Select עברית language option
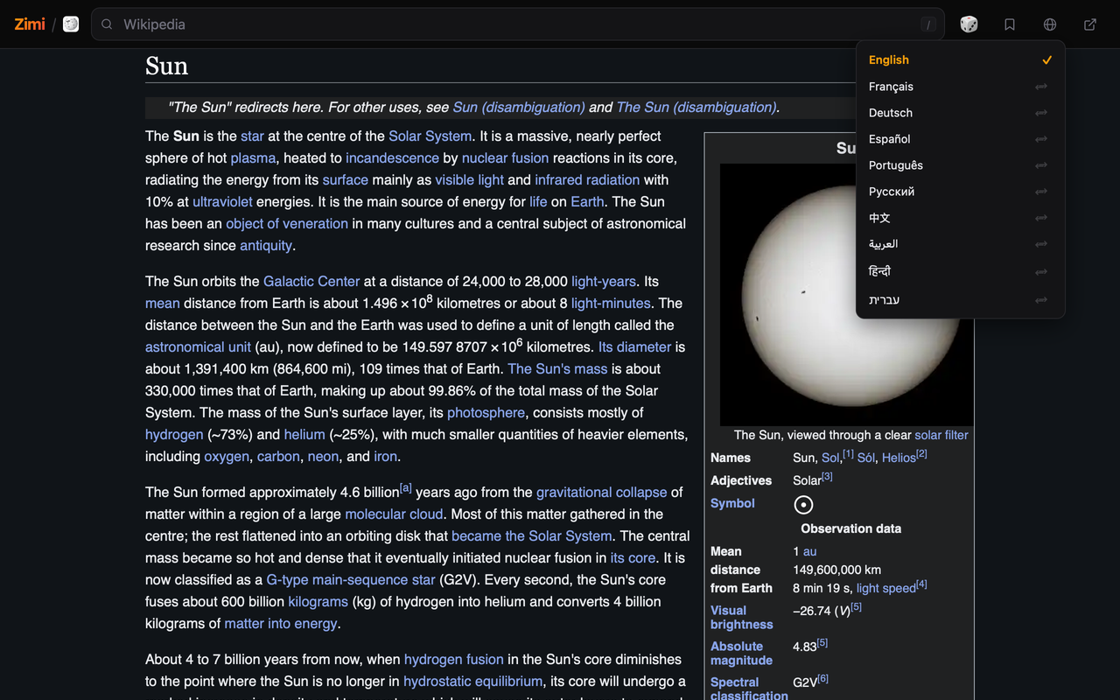This screenshot has width=1120, height=700. point(960,300)
